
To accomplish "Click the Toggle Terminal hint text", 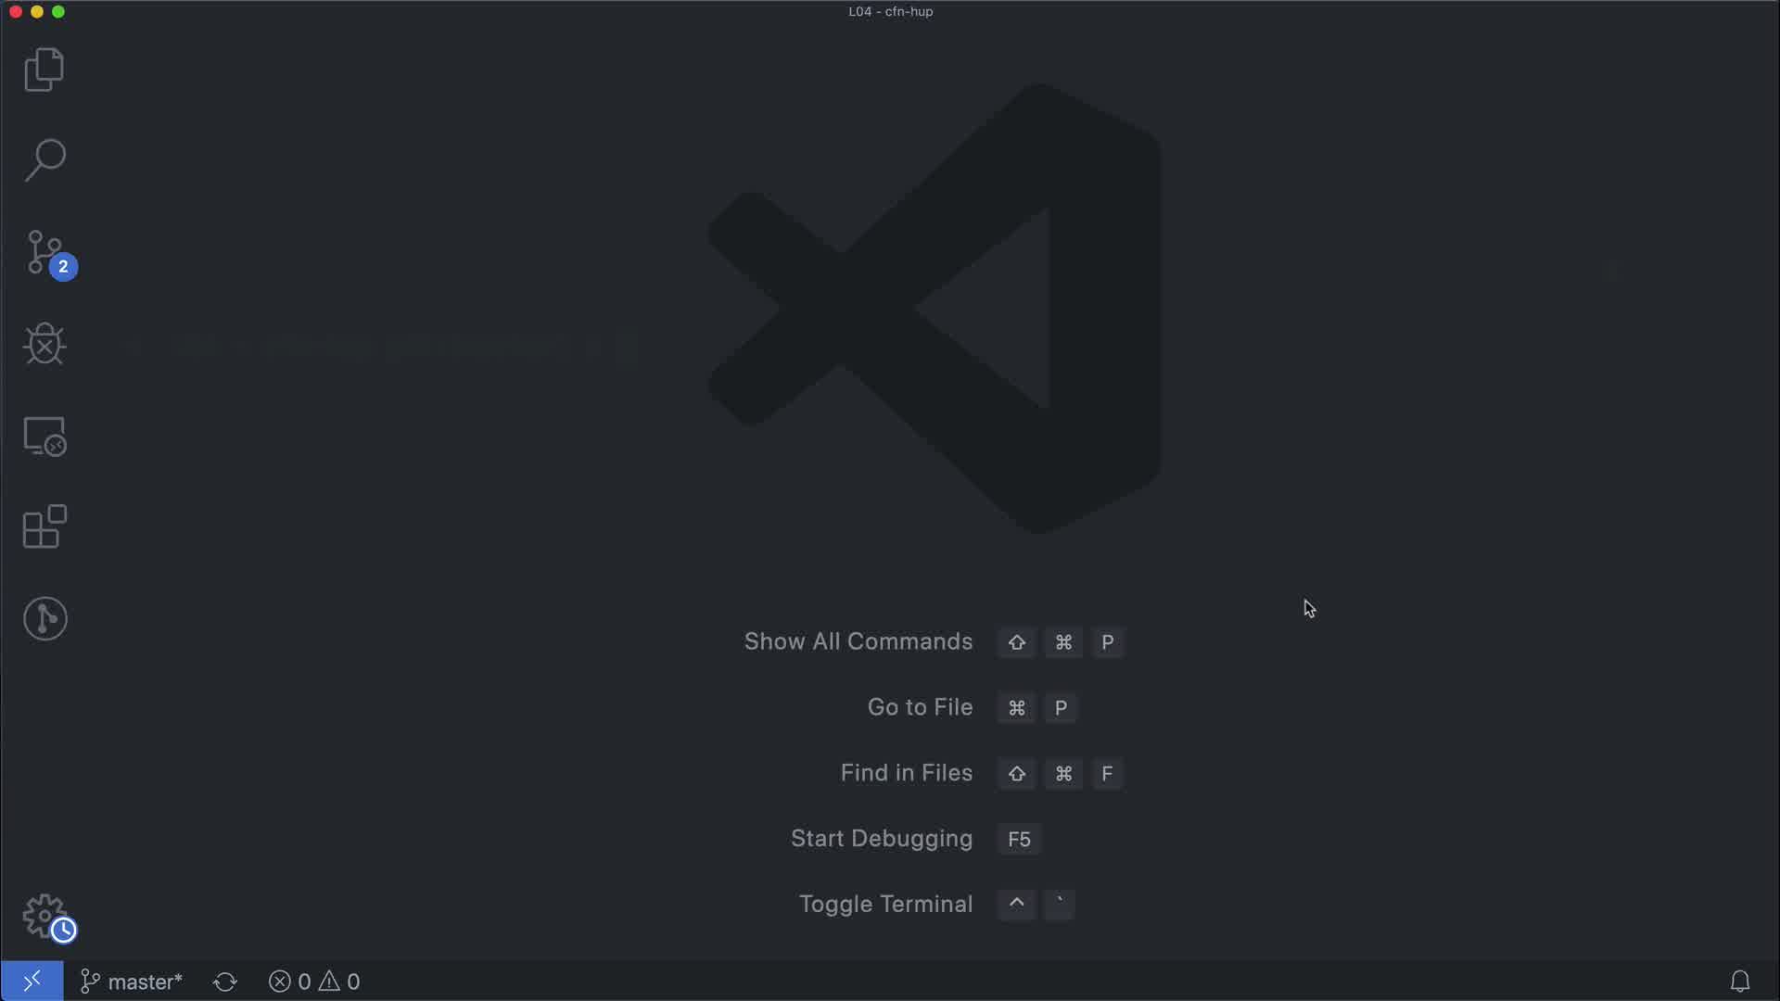I will click(x=885, y=904).
